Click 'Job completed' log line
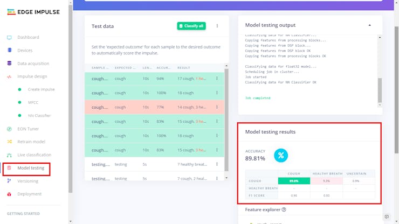The image size is (399, 224). point(258,98)
